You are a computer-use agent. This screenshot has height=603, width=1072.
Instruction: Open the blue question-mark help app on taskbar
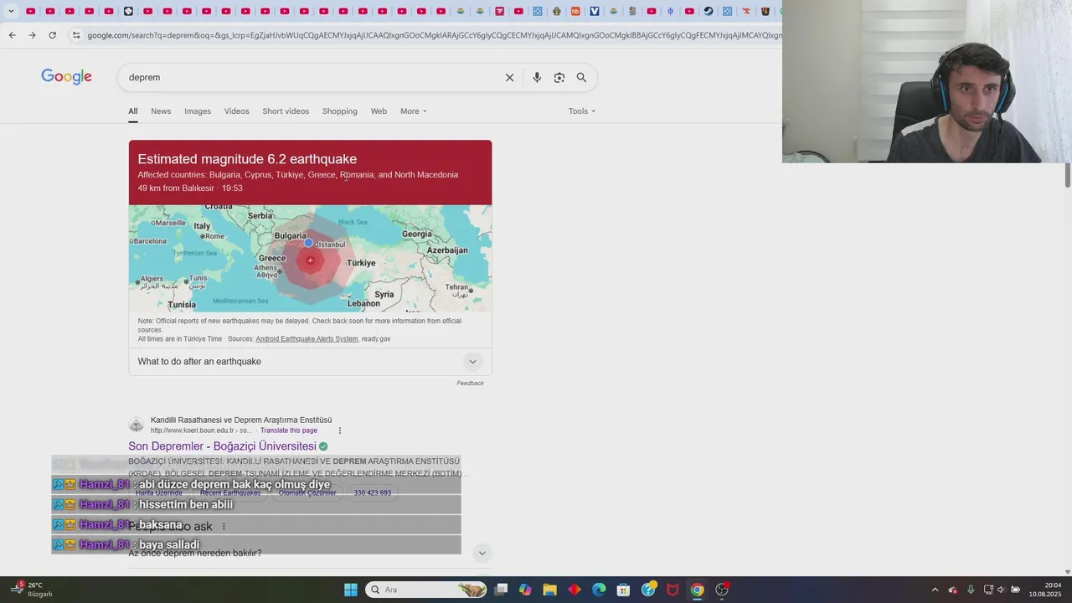648,590
